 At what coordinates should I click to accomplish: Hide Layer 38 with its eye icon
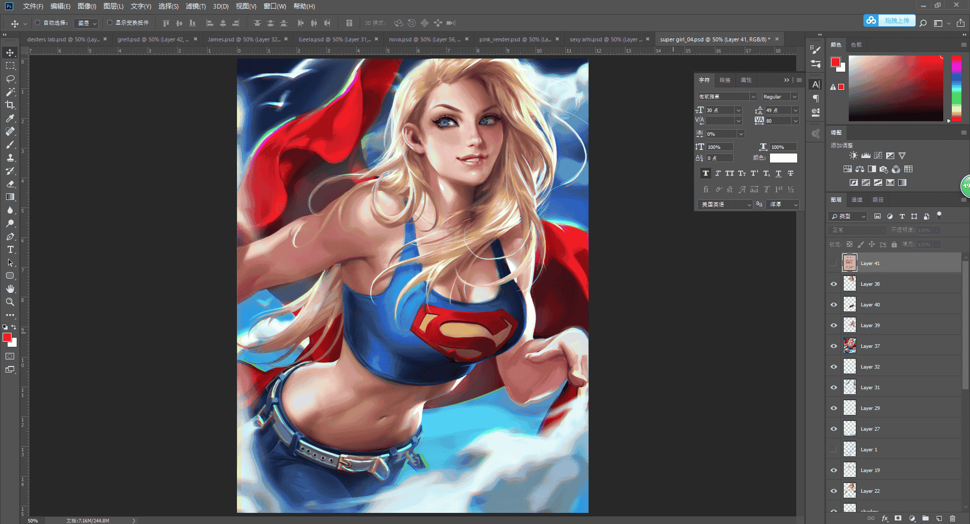pos(834,284)
